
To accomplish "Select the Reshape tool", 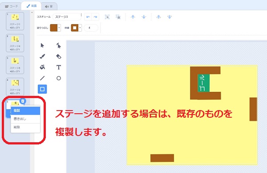I will pyautogui.click(x=59, y=45).
